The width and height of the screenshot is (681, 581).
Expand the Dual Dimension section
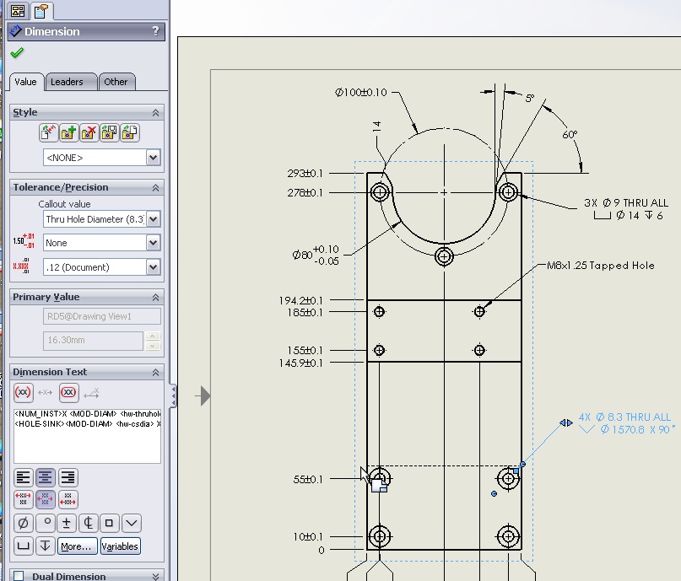[x=155, y=576]
